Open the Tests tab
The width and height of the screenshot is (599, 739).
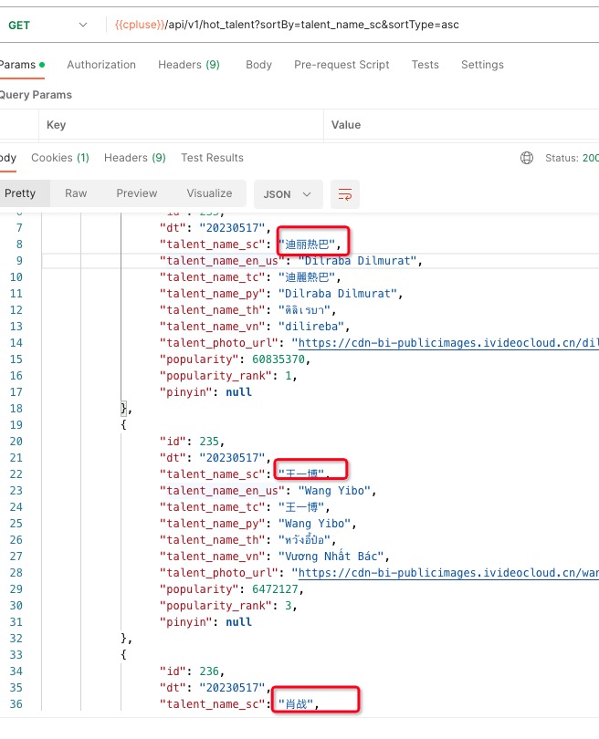point(425,65)
